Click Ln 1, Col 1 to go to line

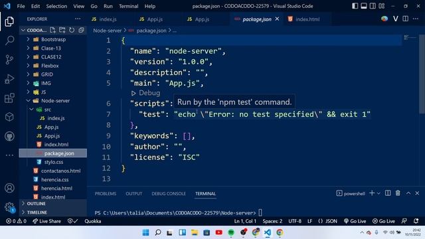pos(245,221)
